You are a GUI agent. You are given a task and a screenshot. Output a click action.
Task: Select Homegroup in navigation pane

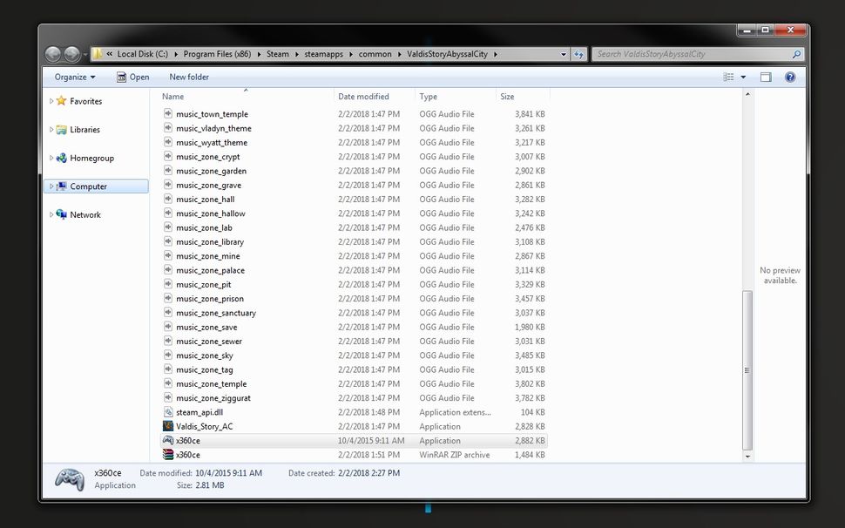pos(91,158)
